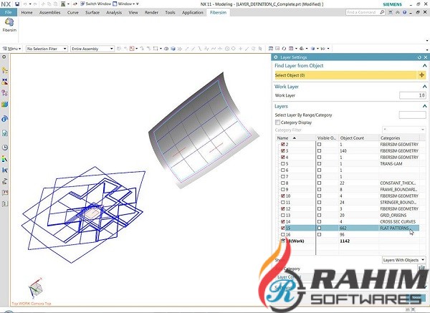This screenshot has width=430, height=313.
Task: Click Select Layer By Range/Category field
Action: 412,115
